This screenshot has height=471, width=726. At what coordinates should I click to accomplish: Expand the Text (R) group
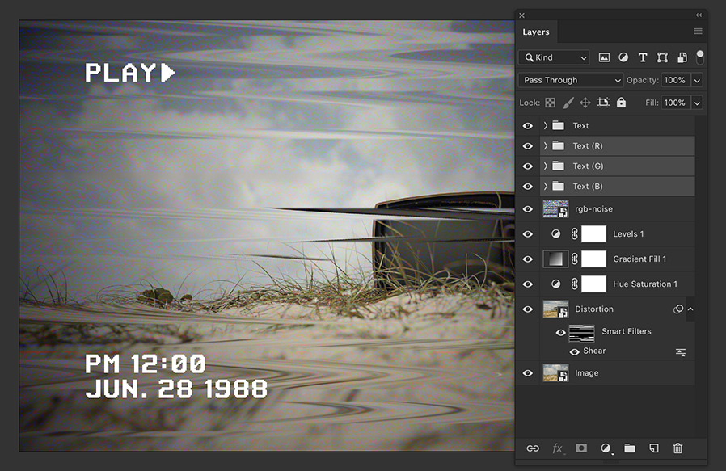[546, 146]
